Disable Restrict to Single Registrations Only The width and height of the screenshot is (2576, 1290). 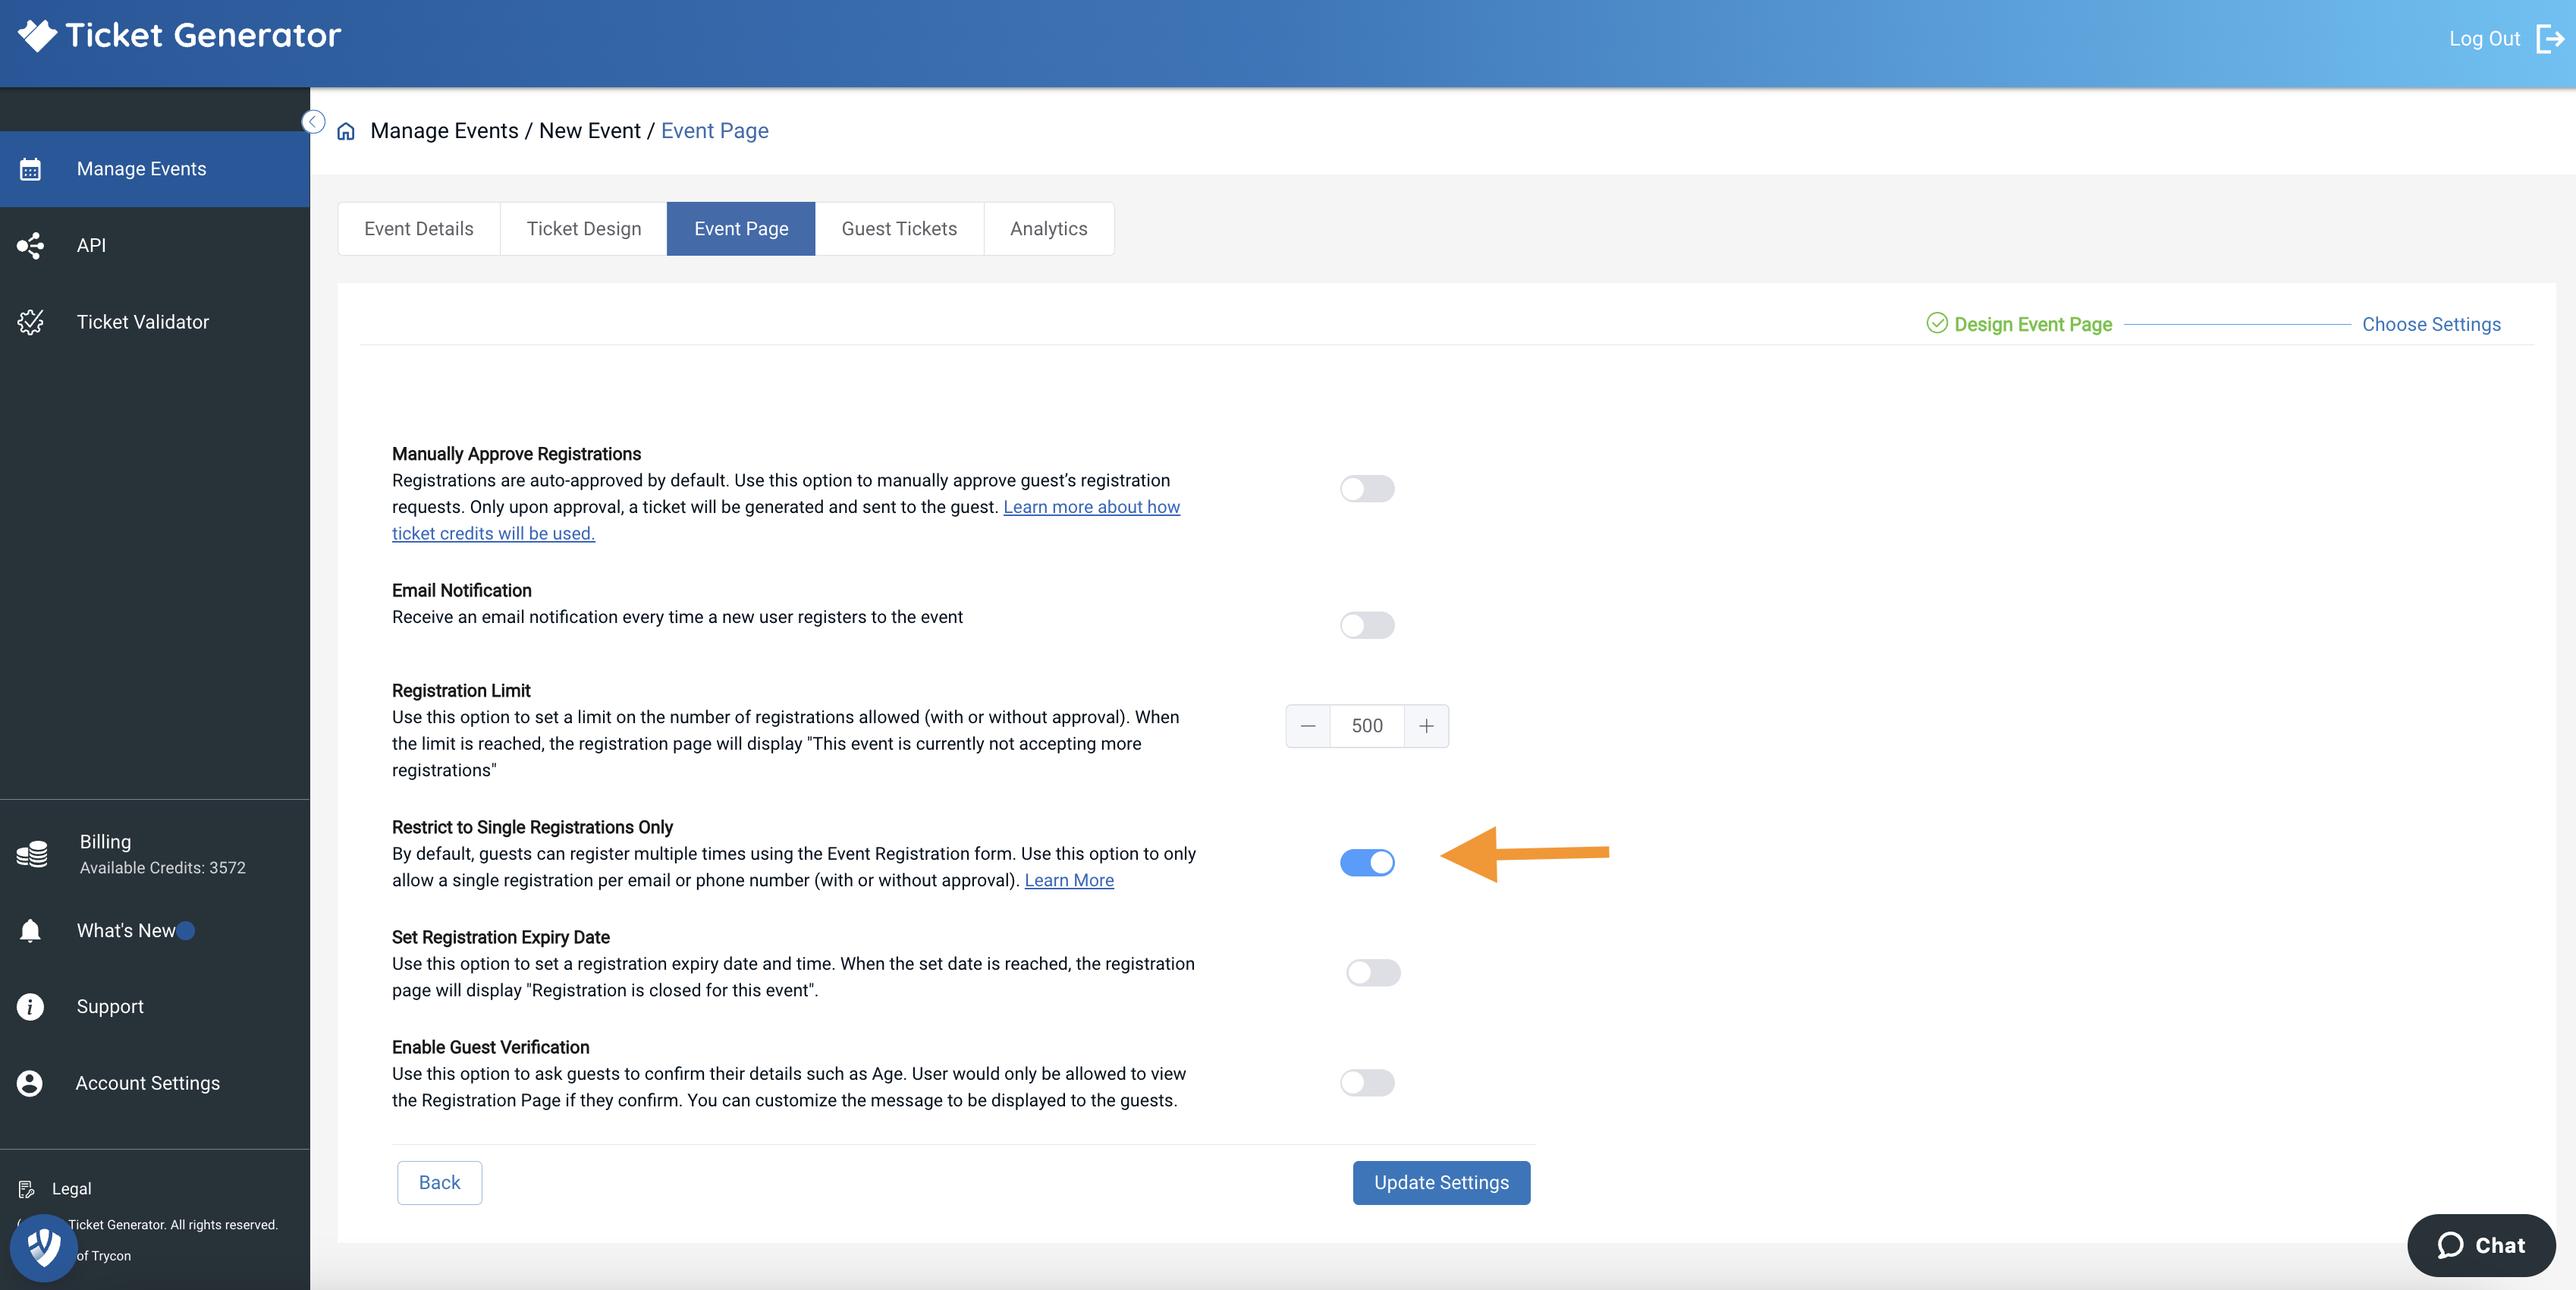tap(1368, 863)
